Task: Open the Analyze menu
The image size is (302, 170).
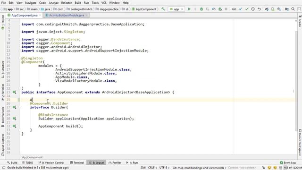Action: 53,3
